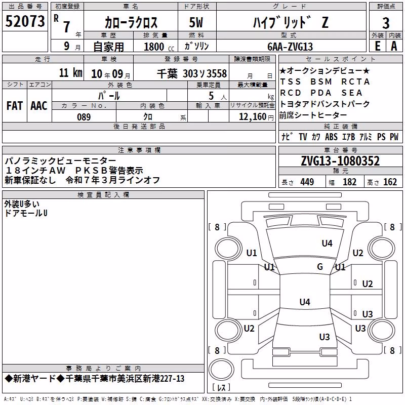Select the chassis number ZVG13-1080352
The height and width of the screenshot is (405, 405).
coord(340,161)
